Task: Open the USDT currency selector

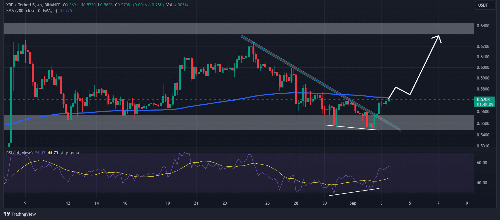Action: click(485, 5)
